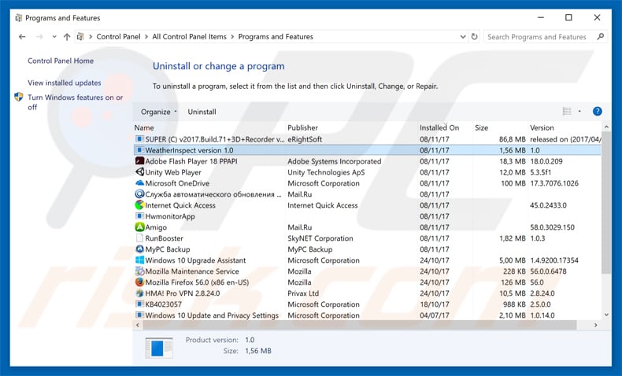
Task: Expand the more view options arrow
Action: [579, 112]
